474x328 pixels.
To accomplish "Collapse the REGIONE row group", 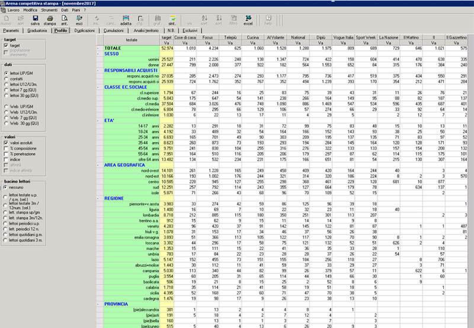I will tap(98, 198).
